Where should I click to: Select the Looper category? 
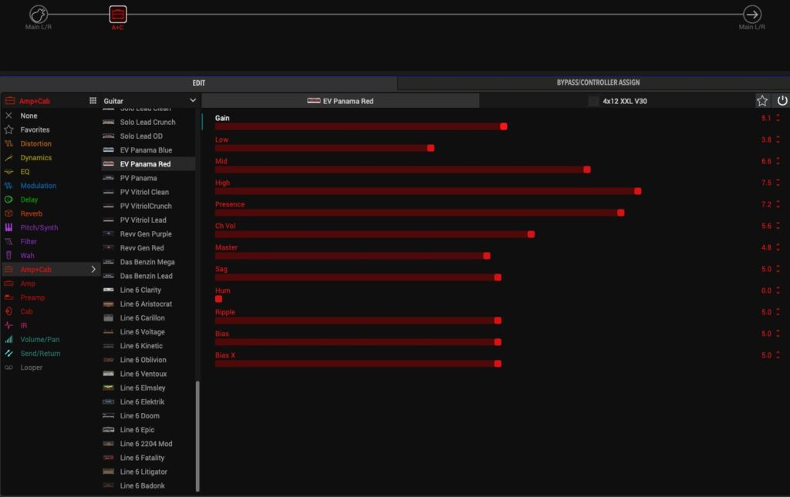coord(31,368)
